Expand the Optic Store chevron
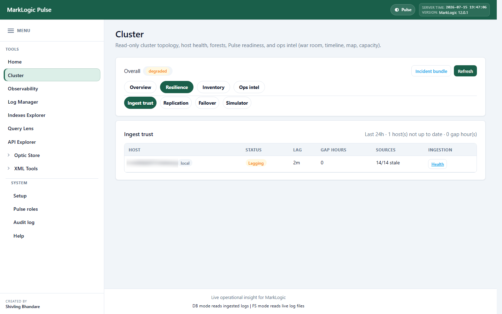This screenshot has height=314, width=502. (x=9, y=155)
